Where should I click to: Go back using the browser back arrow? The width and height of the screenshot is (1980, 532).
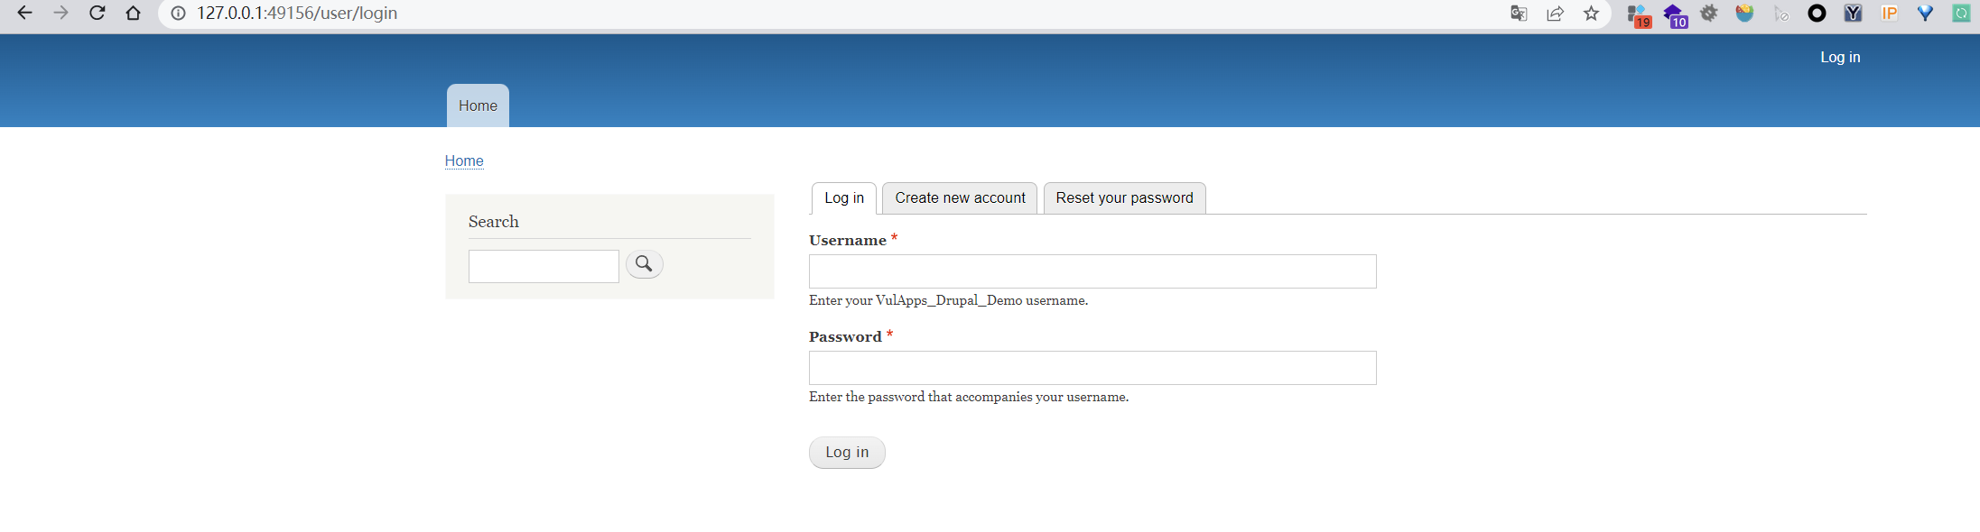24,13
